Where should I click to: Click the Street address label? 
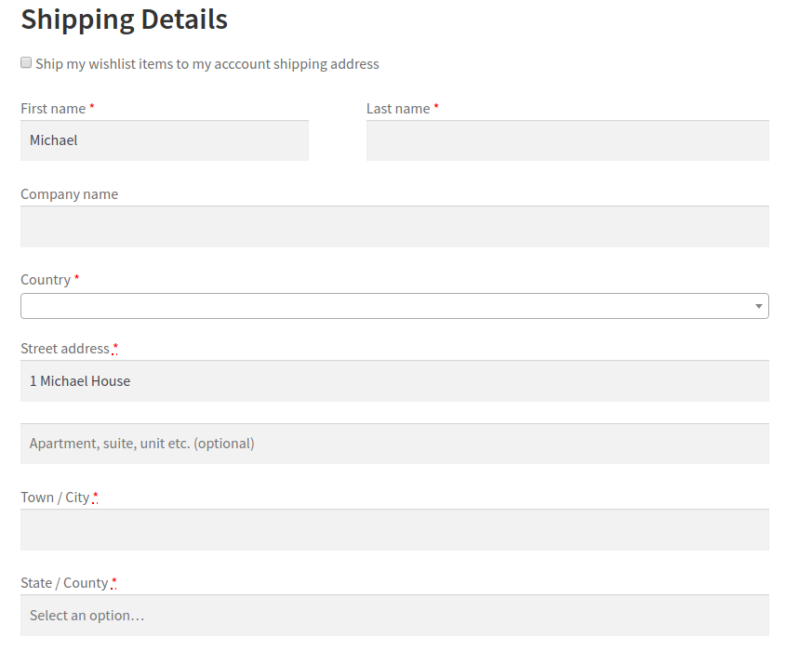point(65,349)
